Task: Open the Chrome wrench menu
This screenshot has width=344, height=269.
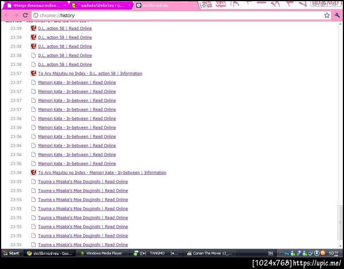Action: (337, 15)
